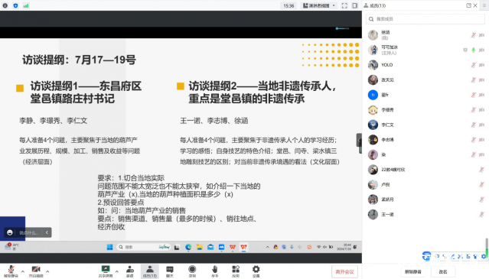489x279 pixels.
Task: Enter fullscreen mode icon in top bar
Action: 344,5
